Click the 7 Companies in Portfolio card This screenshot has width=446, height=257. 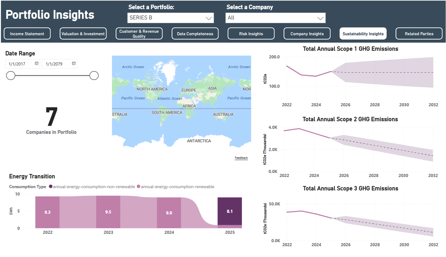(x=51, y=120)
